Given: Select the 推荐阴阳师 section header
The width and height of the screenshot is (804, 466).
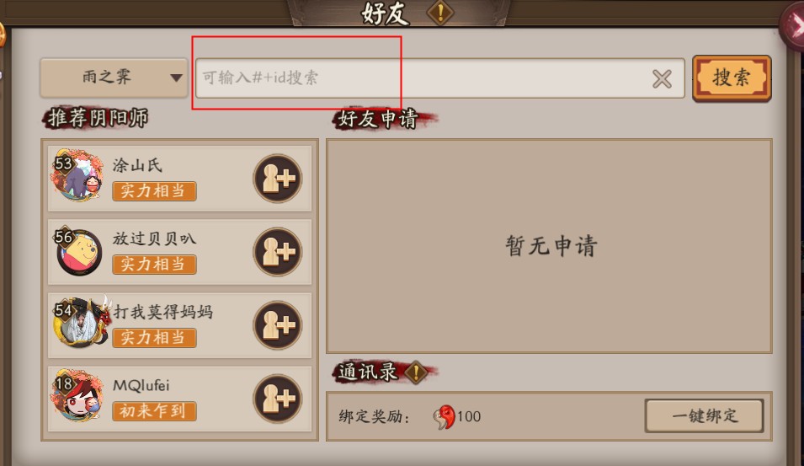Looking at the screenshot, I should click(97, 118).
